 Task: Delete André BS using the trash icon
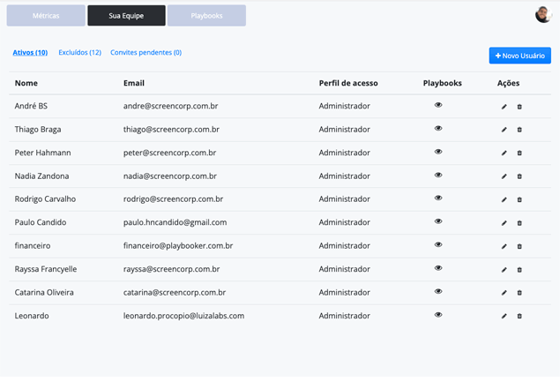(x=519, y=107)
